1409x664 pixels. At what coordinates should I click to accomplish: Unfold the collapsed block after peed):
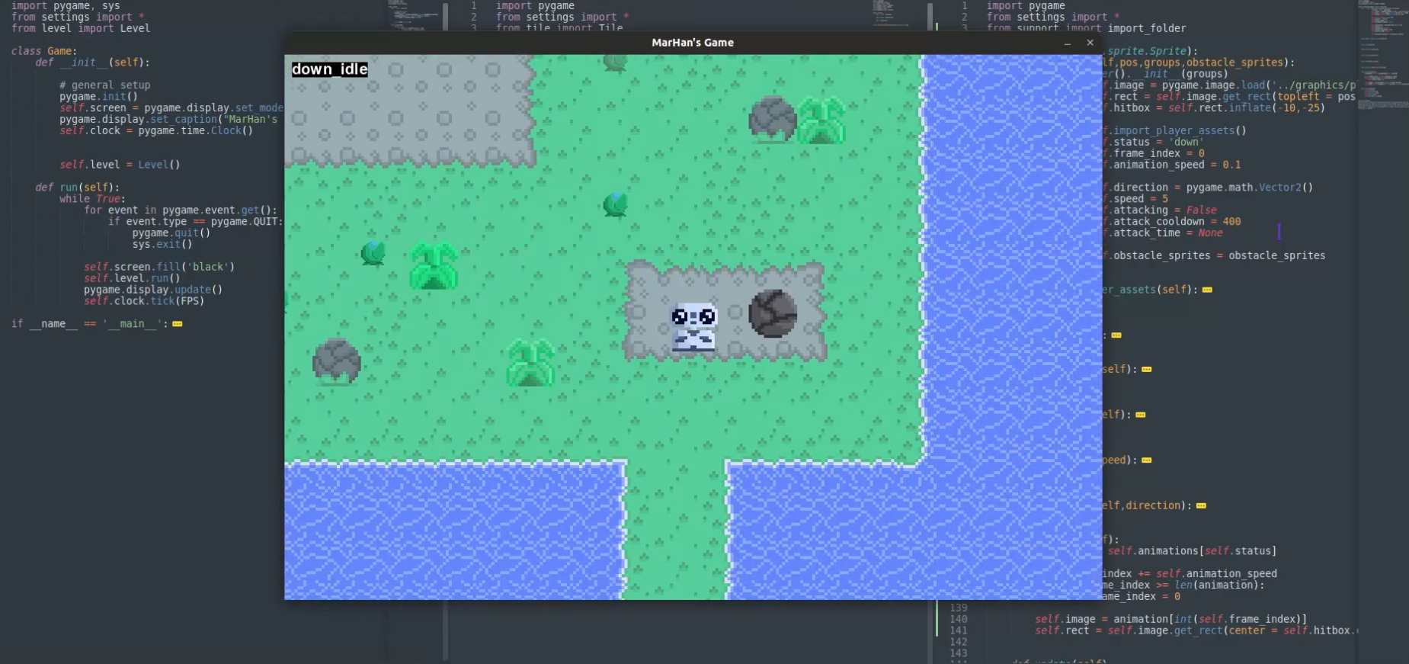tap(1147, 460)
